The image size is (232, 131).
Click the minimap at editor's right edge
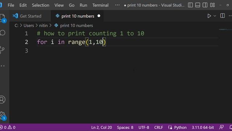225,29
